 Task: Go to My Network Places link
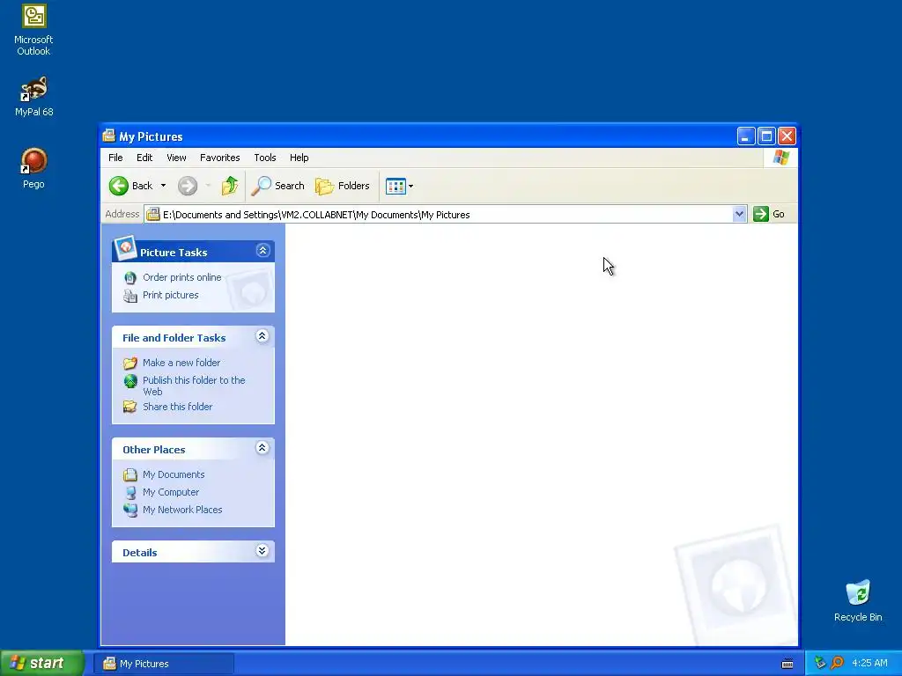pos(182,510)
